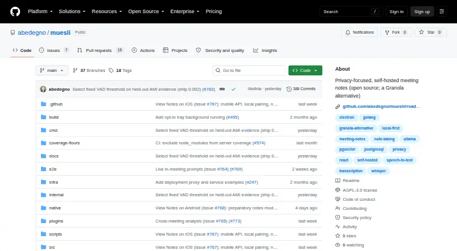Click the Pricing link
The height and width of the screenshot is (251, 457).
tap(214, 11)
